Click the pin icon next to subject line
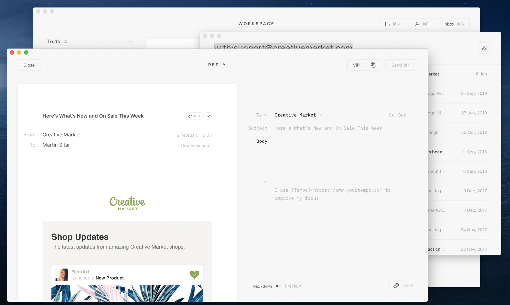This screenshot has width=510, height=305. [x=190, y=116]
